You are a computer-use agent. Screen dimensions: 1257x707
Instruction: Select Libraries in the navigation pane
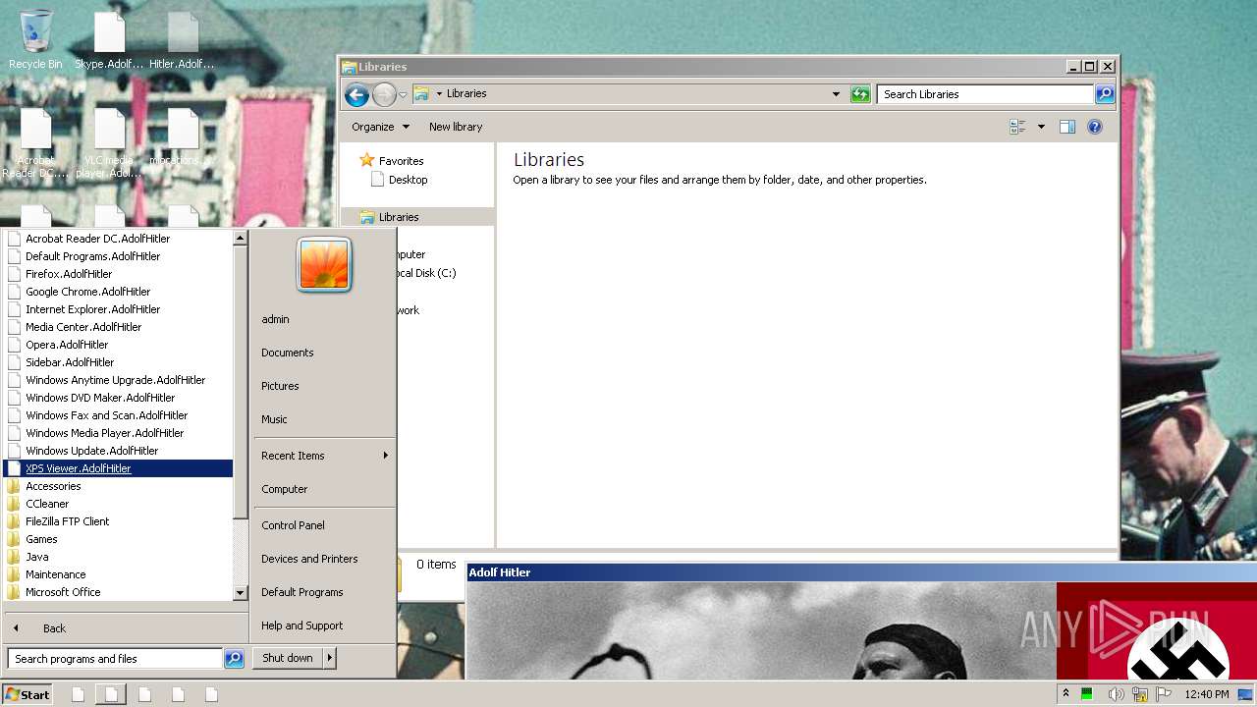pyautogui.click(x=399, y=217)
